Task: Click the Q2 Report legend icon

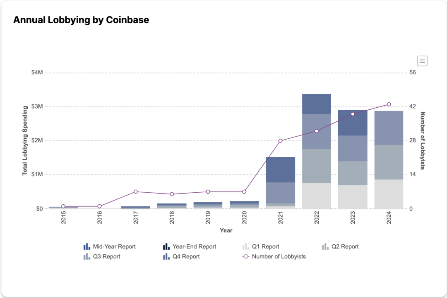Action: (x=325, y=247)
